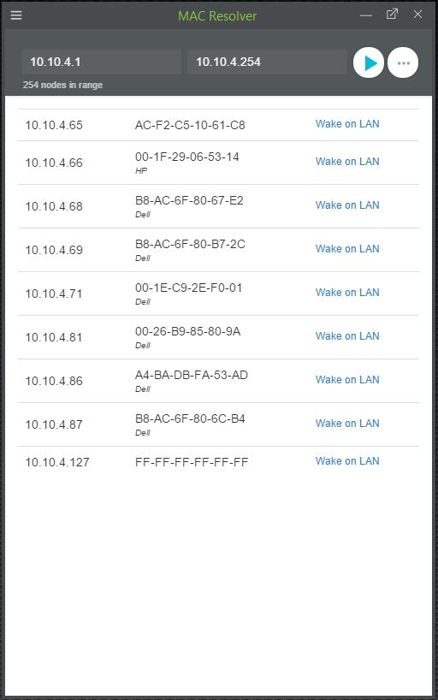
Task: Minimize the MAC Resolver window
Action: pos(365,15)
